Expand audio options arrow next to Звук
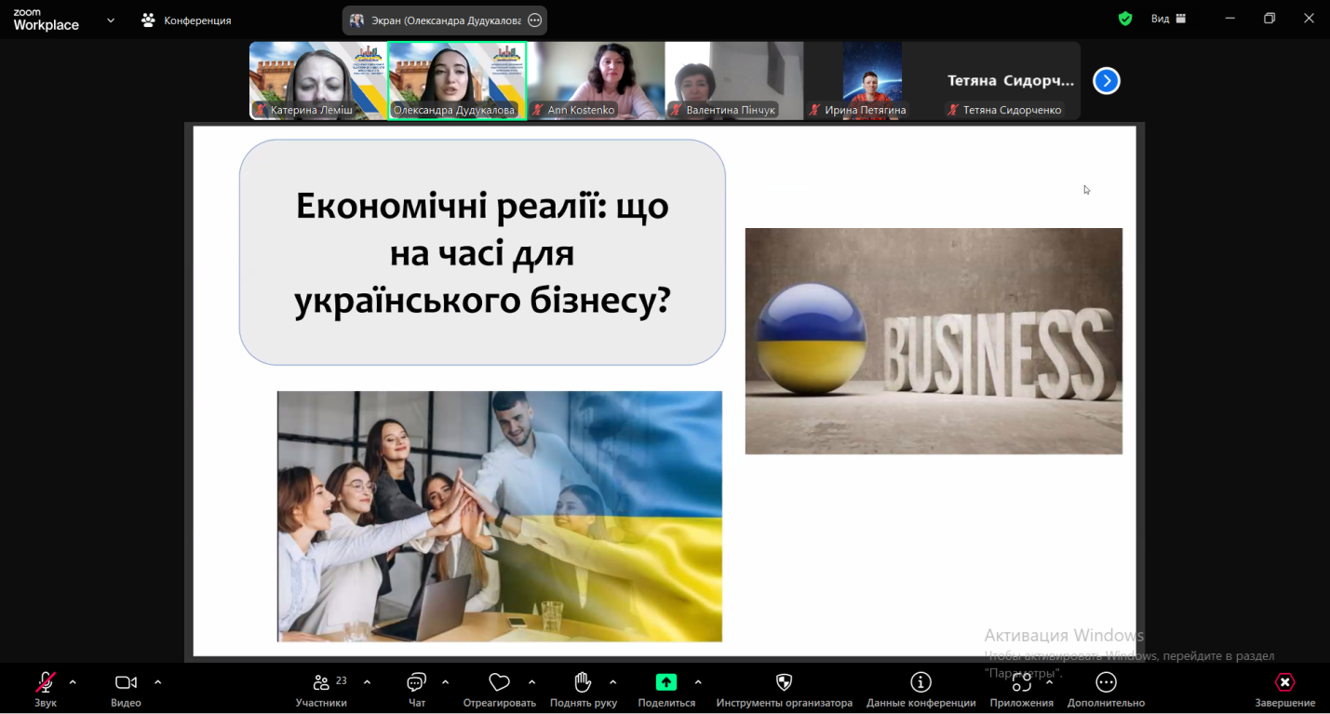This screenshot has height=714, width=1330. [x=73, y=681]
